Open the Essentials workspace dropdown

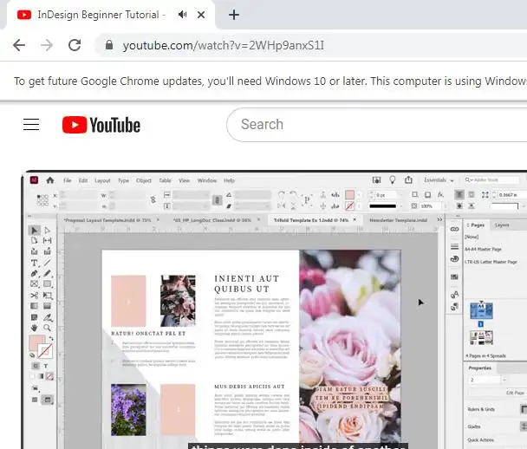pyautogui.click(x=439, y=180)
